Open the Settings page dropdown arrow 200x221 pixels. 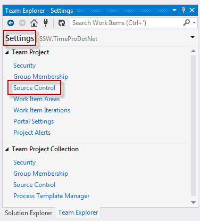(193, 37)
